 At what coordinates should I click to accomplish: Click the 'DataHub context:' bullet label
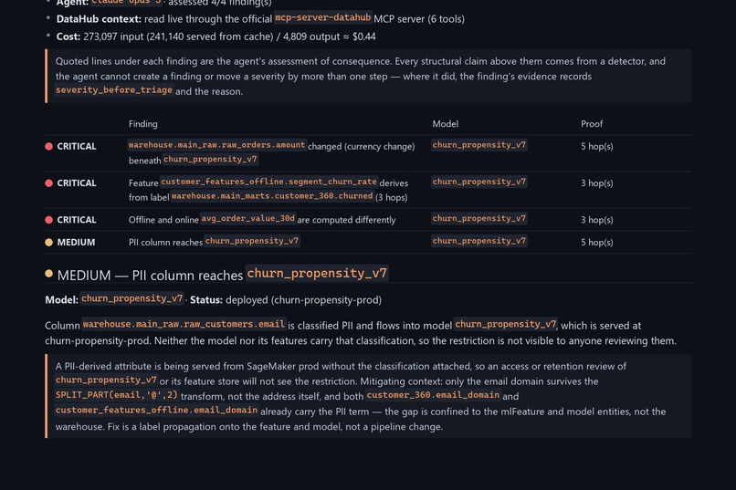tap(99, 19)
